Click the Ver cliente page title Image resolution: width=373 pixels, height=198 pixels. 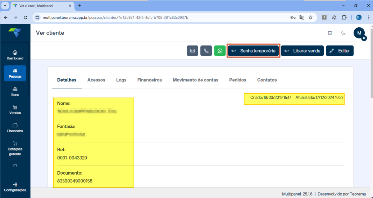[x=50, y=33]
